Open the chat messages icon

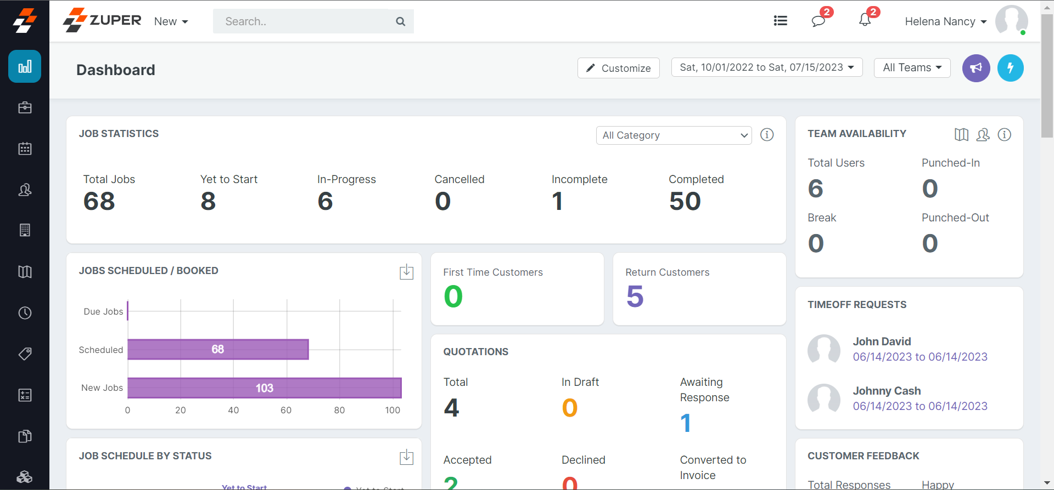[818, 21]
